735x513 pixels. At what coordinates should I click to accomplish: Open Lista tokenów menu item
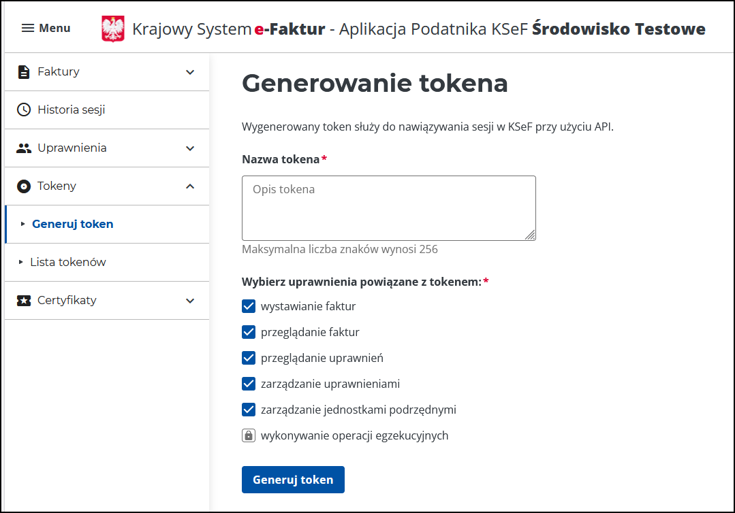coord(68,262)
